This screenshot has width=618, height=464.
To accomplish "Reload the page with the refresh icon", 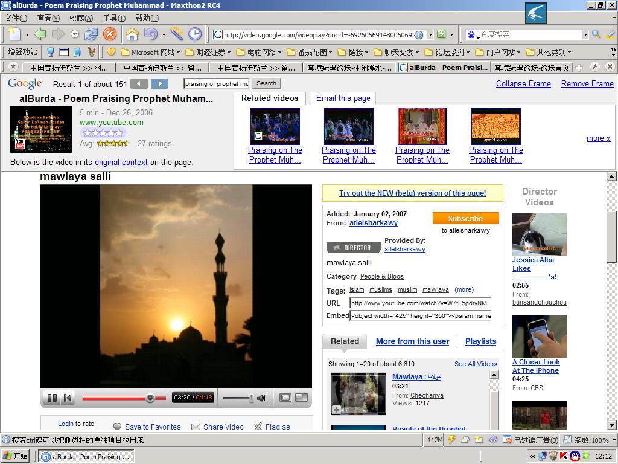I will pyautogui.click(x=91, y=34).
